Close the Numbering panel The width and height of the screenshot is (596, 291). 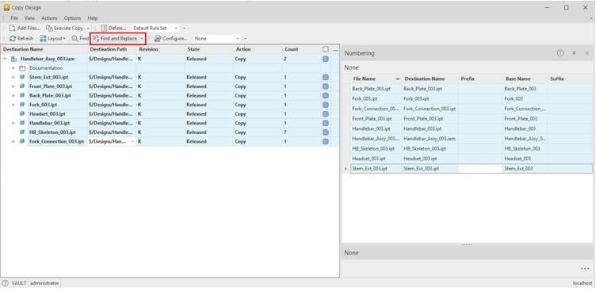586,53
